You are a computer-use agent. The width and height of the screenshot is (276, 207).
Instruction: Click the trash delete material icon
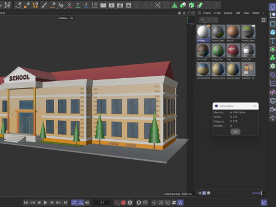point(264,20)
